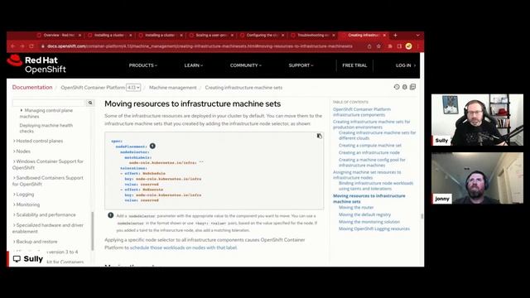Click the browser forward arrow
The image size is (530, 298).
pyautogui.click(x=22, y=46)
